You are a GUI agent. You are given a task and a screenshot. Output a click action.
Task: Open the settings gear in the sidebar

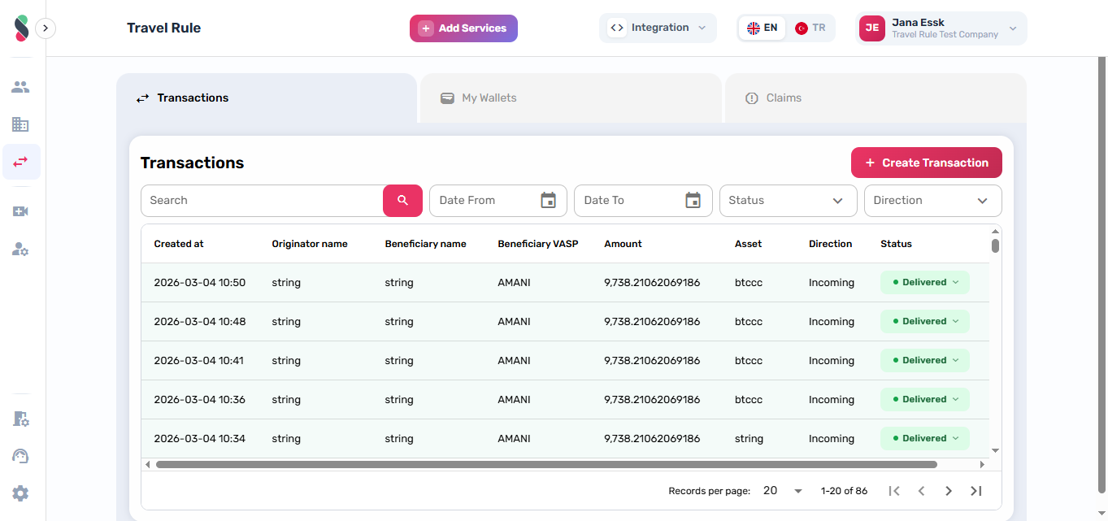(20, 493)
